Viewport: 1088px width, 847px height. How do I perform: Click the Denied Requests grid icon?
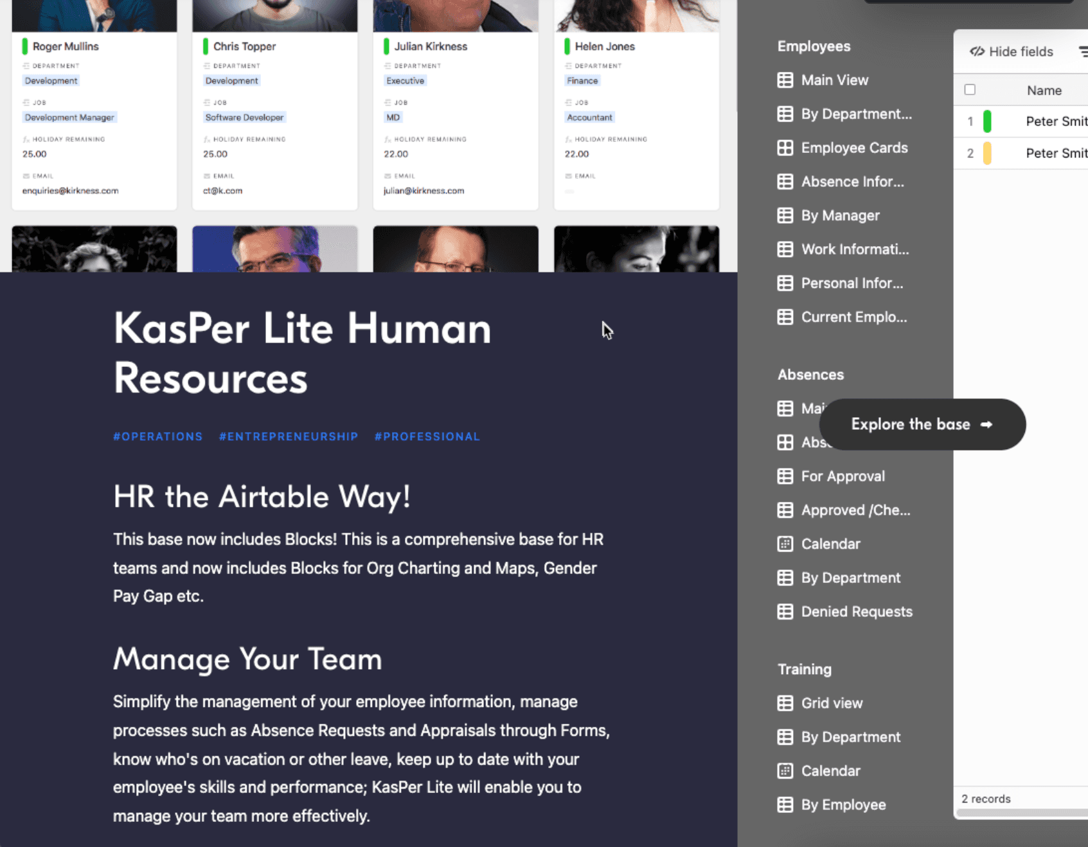[x=785, y=612]
